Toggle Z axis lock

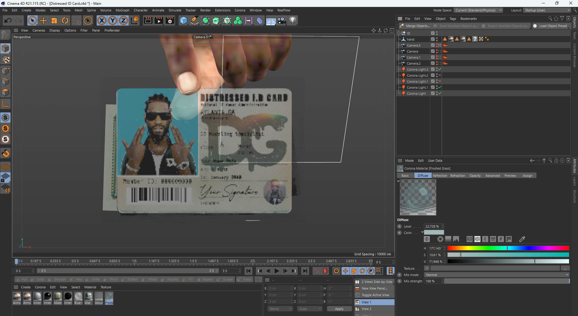tap(123, 20)
